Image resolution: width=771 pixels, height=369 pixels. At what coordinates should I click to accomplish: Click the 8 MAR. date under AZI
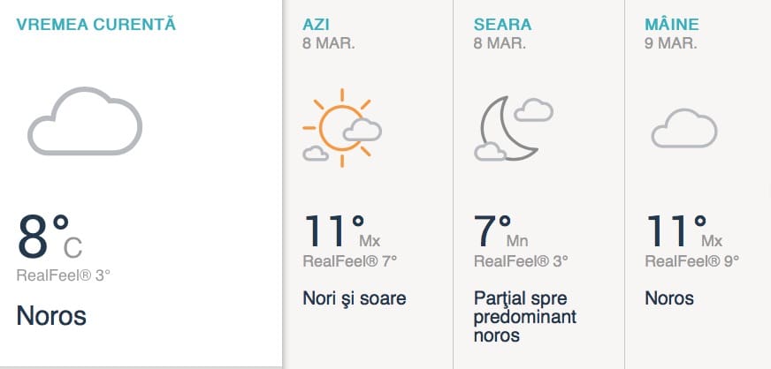coord(328,43)
